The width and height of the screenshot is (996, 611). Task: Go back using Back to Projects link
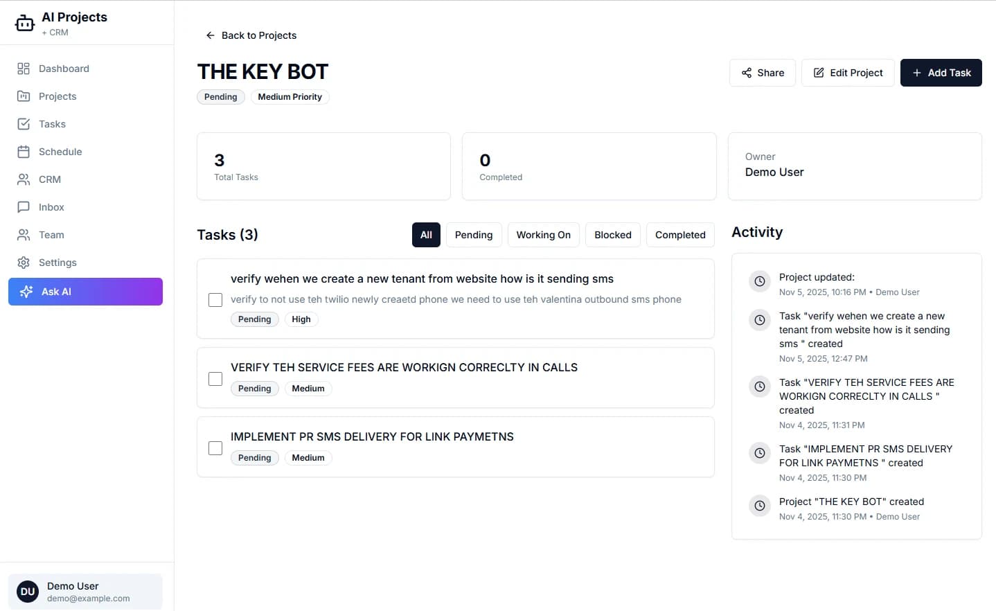coord(251,35)
